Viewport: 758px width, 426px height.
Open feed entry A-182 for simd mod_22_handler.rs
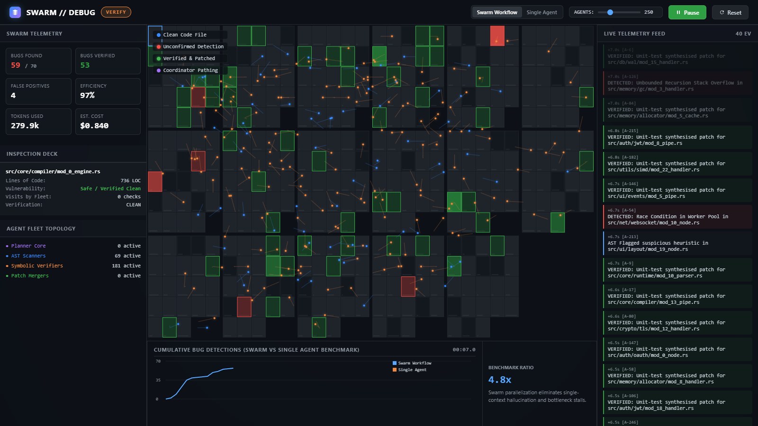677,163
